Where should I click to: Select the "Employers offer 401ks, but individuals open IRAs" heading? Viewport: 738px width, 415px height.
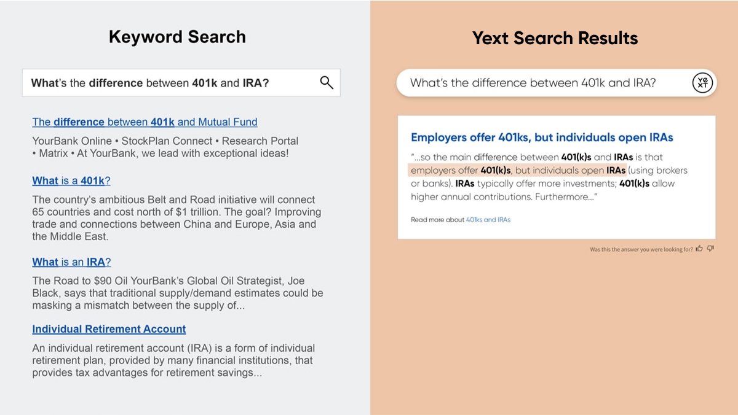click(542, 138)
